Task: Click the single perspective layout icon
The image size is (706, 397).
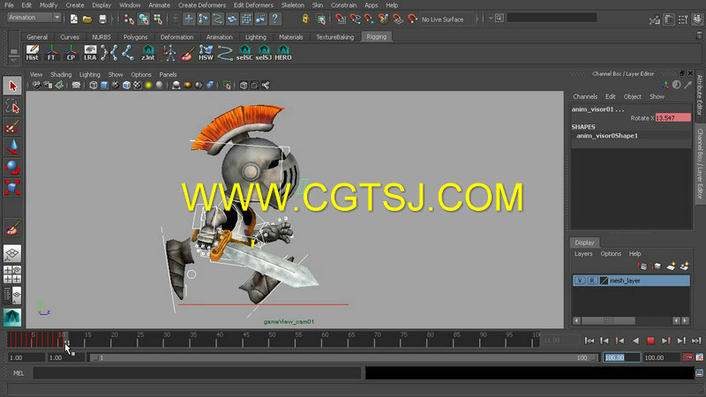Action: click(12, 254)
